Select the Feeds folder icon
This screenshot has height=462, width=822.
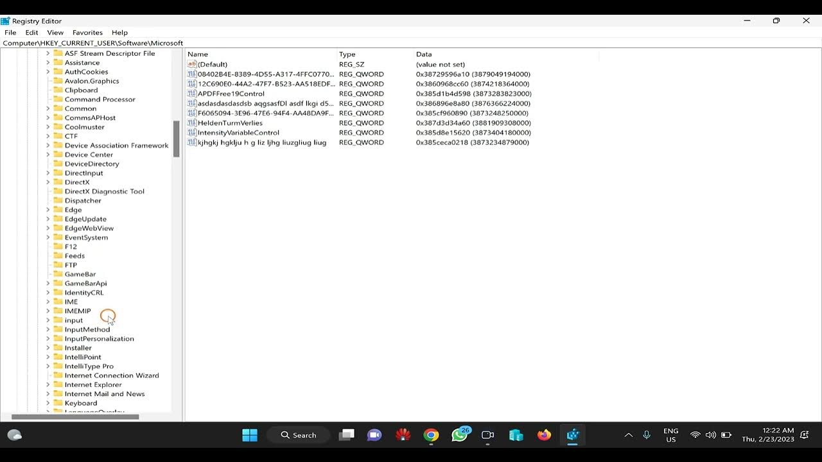[x=58, y=255]
